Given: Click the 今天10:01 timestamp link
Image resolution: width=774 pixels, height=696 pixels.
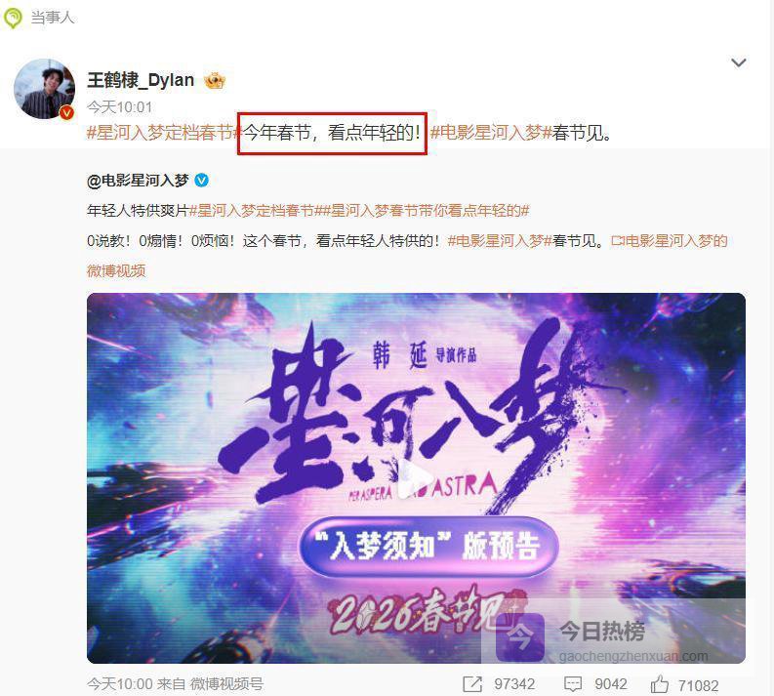Looking at the screenshot, I should 119,107.
